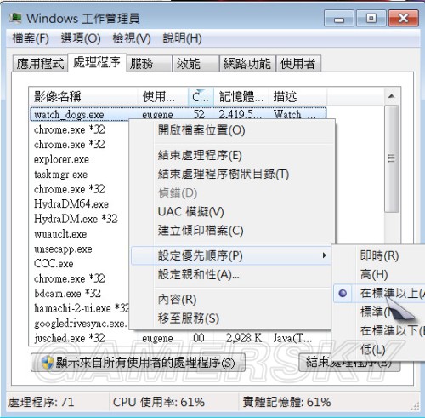Click the 處理程序: 71 status entry
The image size is (425, 418).
(x=41, y=402)
